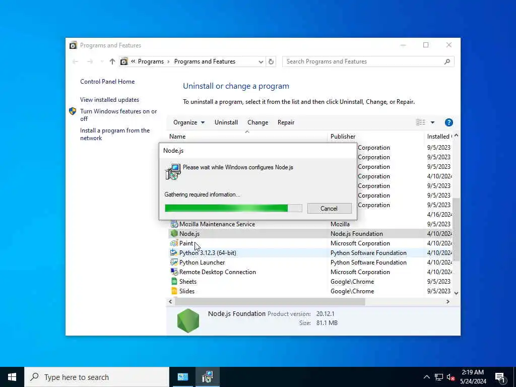This screenshot has width=516, height=387.
Task: Click the horizontal scrollbar thumb
Action: tap(270, 301)
